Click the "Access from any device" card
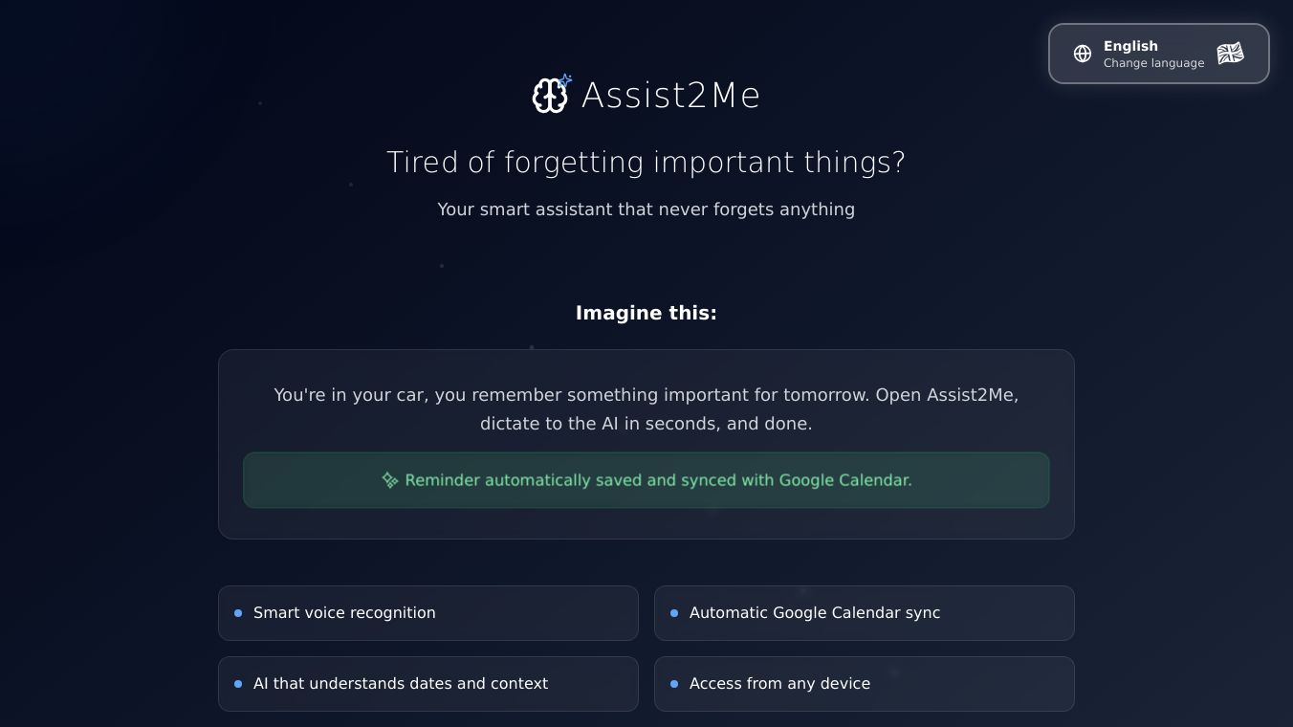The height and width of the screenshot is (727, 1293). (x=864, y=684)
